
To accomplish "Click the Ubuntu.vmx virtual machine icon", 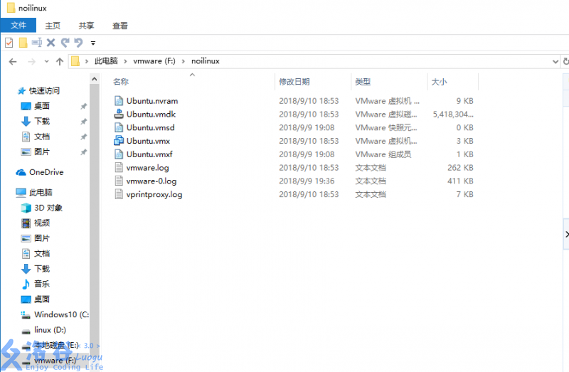I will point(119,140).
